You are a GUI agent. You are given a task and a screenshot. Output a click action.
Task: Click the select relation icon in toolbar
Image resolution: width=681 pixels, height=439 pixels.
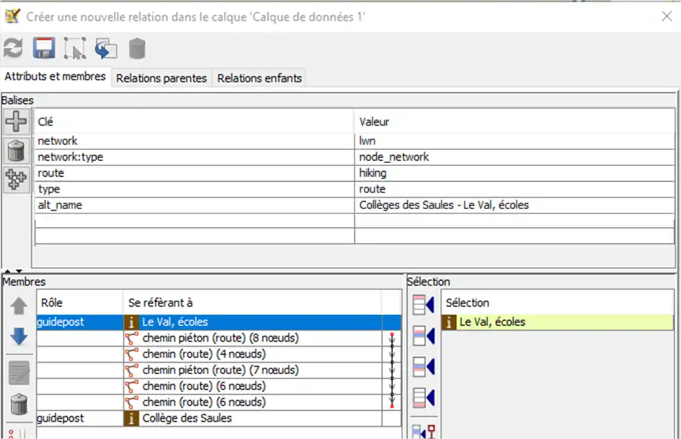point(74,49)
